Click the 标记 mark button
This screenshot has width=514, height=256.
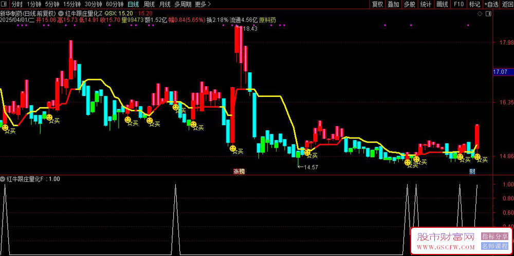click(x=474, y=4)
